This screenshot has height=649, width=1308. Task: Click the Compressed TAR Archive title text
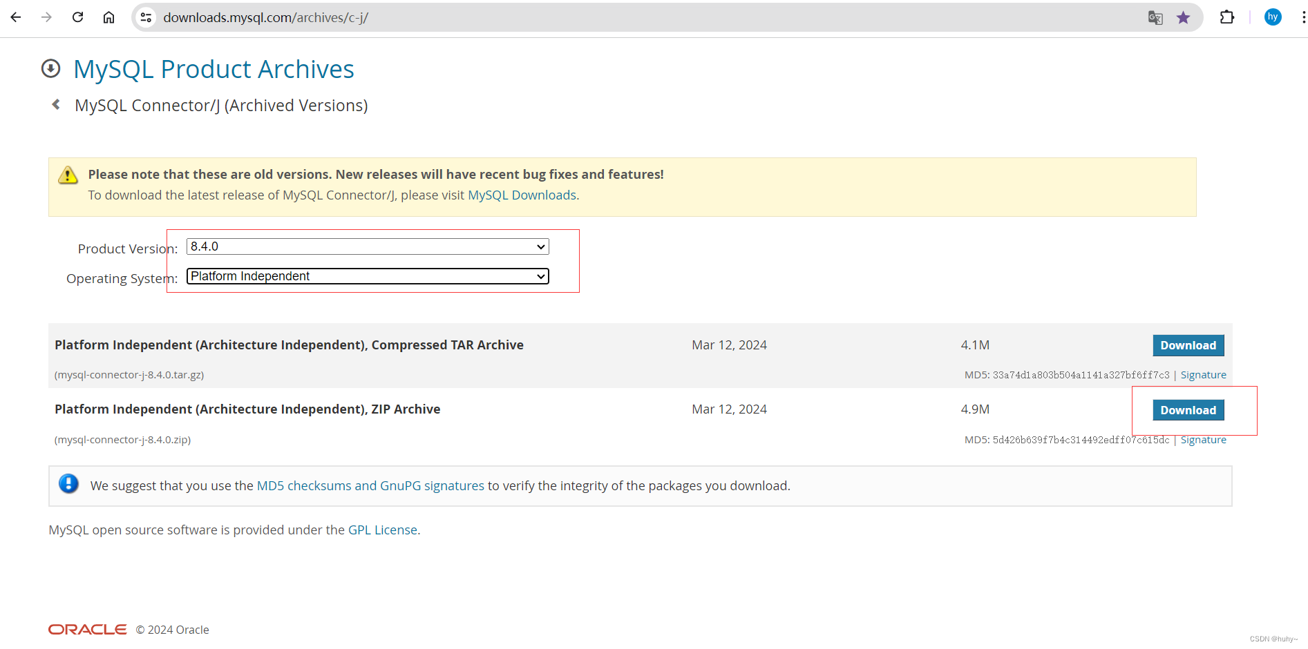point(289,345)
